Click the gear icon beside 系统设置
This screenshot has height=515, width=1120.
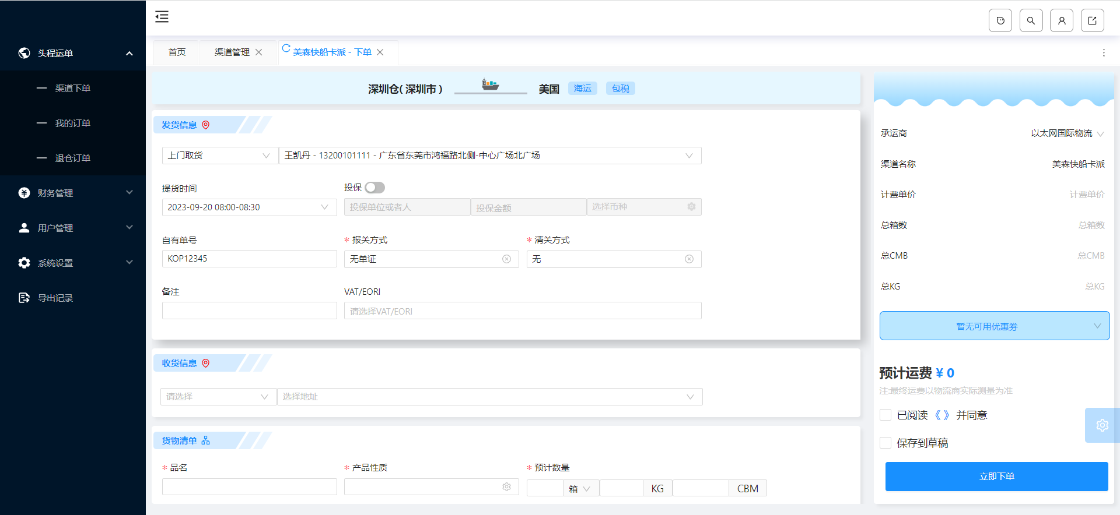tap(24, 263)
